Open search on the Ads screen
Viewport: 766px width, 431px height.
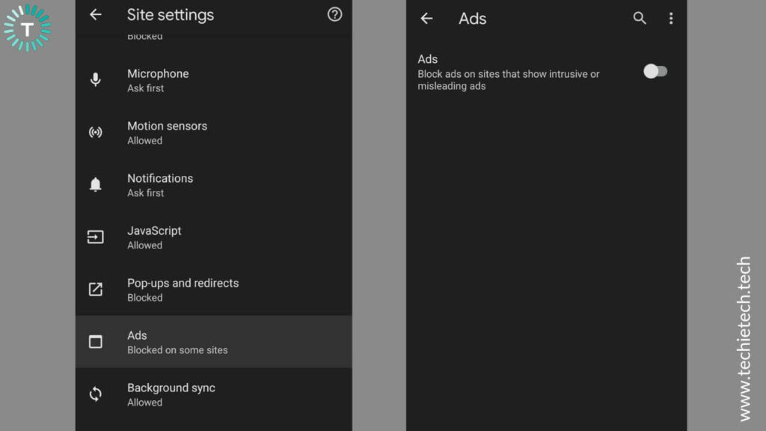(x=640, y=18)
